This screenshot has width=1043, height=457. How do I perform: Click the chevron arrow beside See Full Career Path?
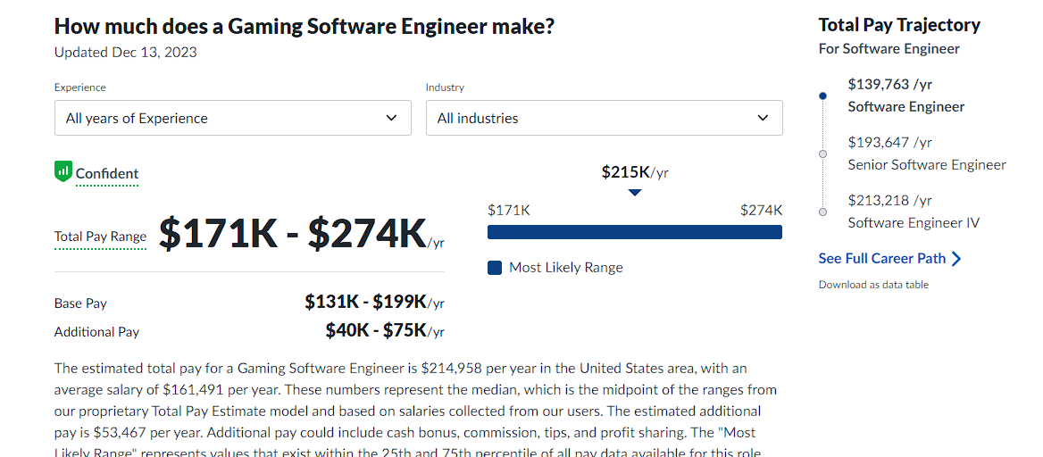coord(956,259)
